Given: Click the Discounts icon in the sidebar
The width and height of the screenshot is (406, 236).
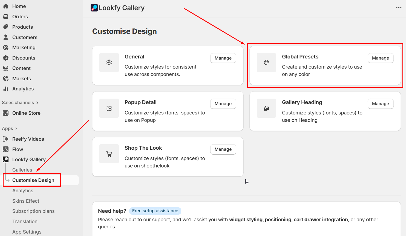Looking at the screenshot, I should click(x=5, y=58).
